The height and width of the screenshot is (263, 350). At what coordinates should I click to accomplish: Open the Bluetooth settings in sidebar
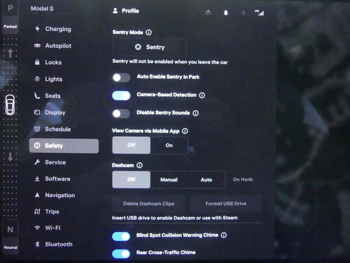[x=53, y=244]
